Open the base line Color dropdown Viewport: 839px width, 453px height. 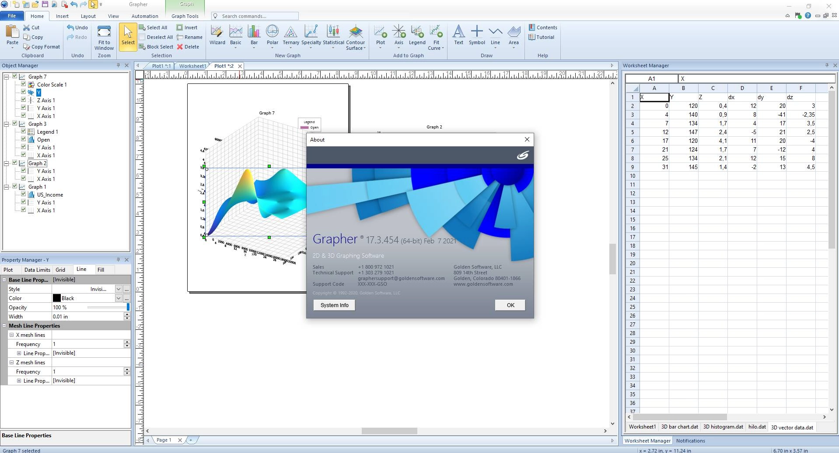pos(118,298)
